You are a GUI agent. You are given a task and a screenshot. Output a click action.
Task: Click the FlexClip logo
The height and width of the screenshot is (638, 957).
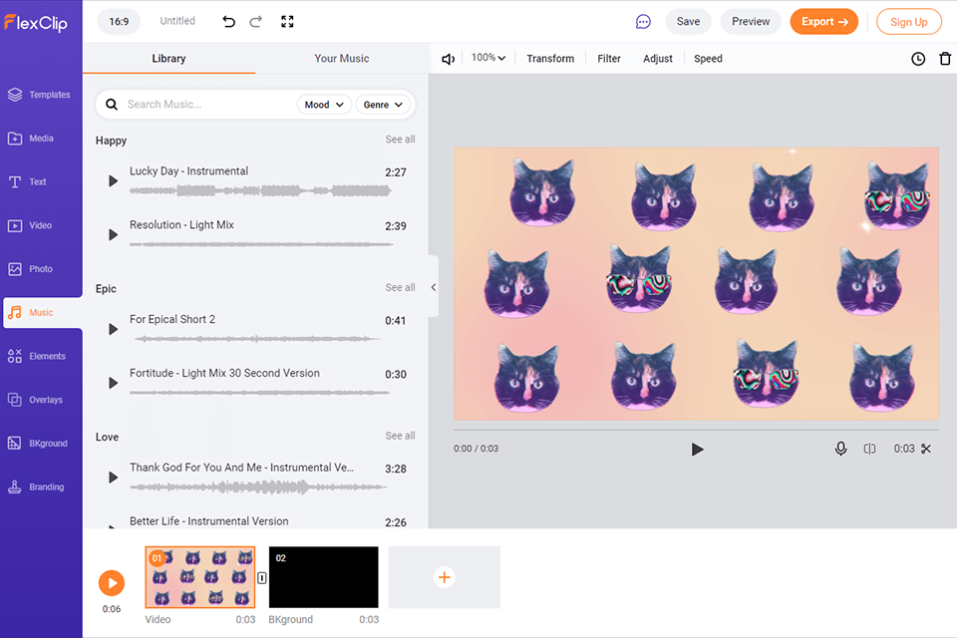coord(36,23)
